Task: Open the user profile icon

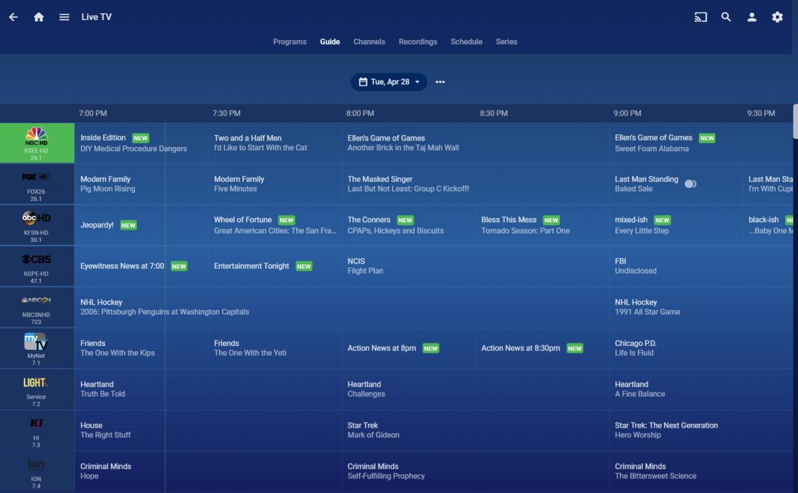Action: click(x=751, y=17)
